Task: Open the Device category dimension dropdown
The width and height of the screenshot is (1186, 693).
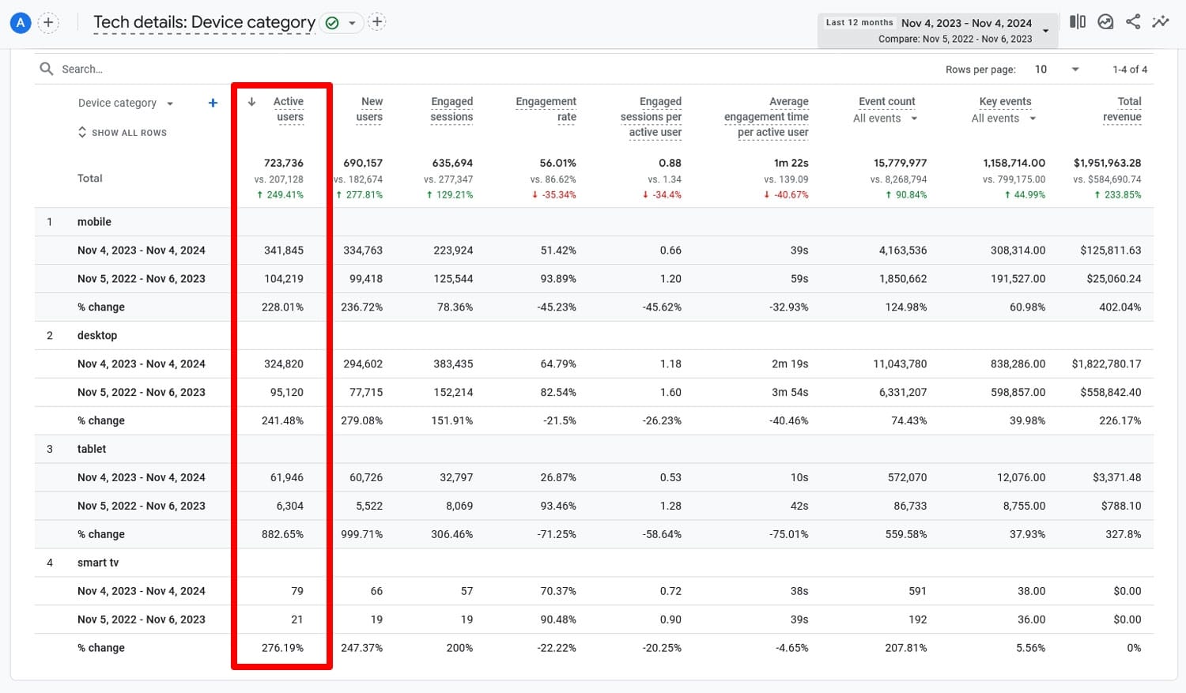Action: pyautogui.click(x=170, y=103)
